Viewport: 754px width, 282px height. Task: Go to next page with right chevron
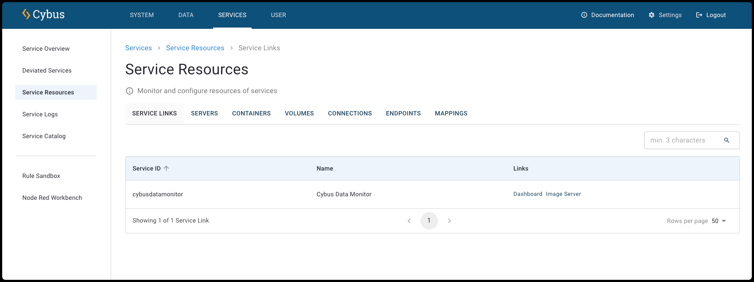pos(449,221)
